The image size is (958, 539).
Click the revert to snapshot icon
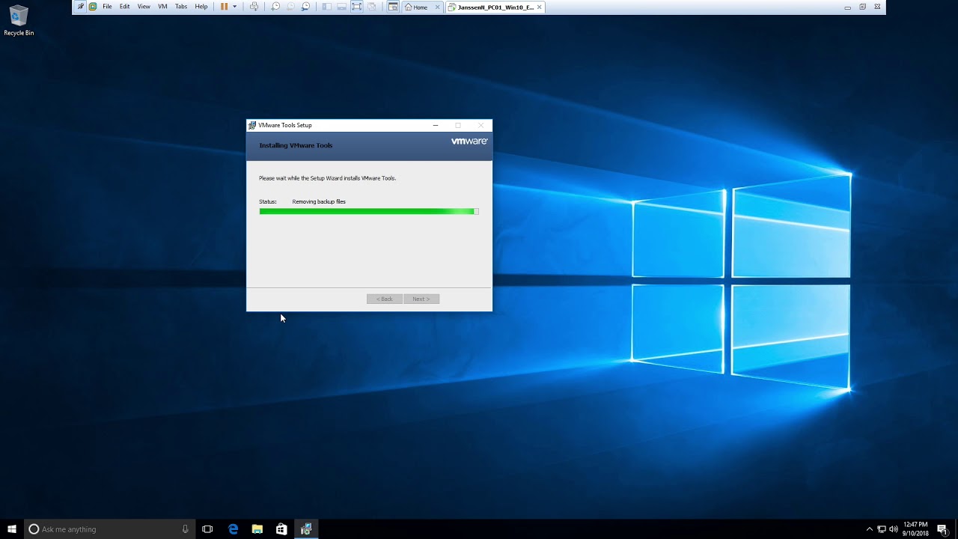coord(290,7)
